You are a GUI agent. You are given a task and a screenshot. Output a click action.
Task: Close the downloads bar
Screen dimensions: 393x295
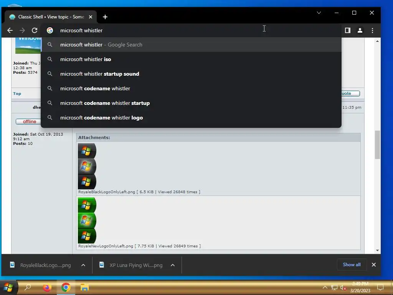click(x=374, y=265)
